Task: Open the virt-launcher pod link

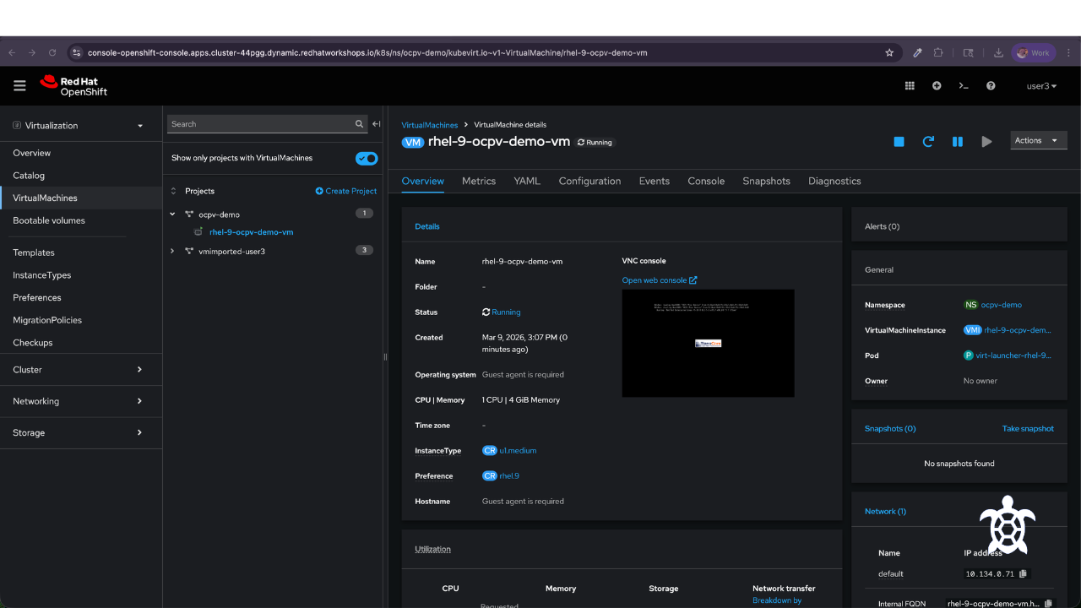Action: (x=1013, y=356)
